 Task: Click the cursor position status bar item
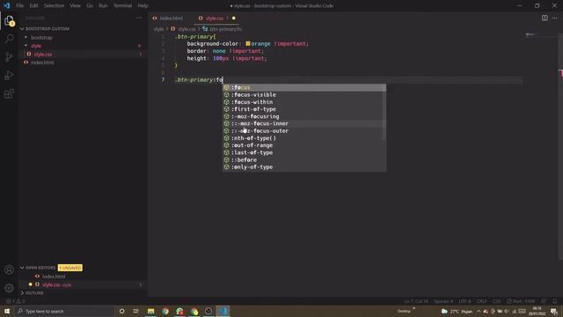416,301
